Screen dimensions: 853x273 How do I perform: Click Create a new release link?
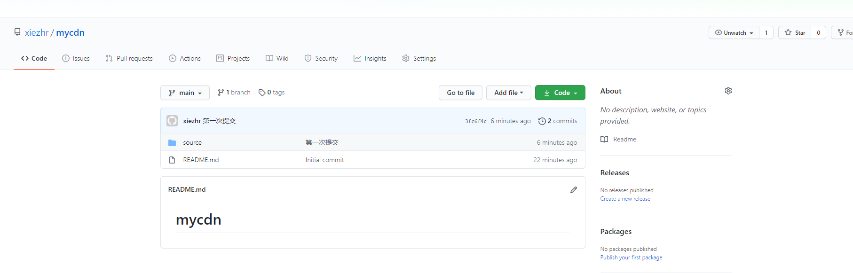pyautogui.click(x=625, y=199)
